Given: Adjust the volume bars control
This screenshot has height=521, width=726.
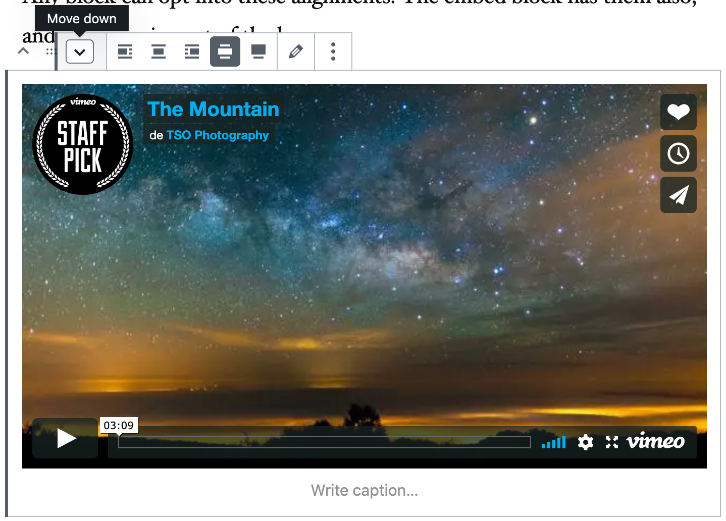Looking at the screenshot, I should point(554,443).
